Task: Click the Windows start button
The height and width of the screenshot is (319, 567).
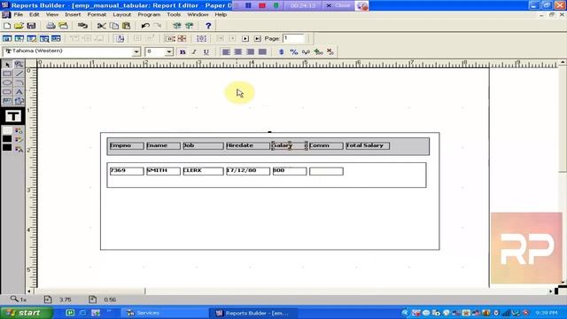Action: [x=27, y=313]
